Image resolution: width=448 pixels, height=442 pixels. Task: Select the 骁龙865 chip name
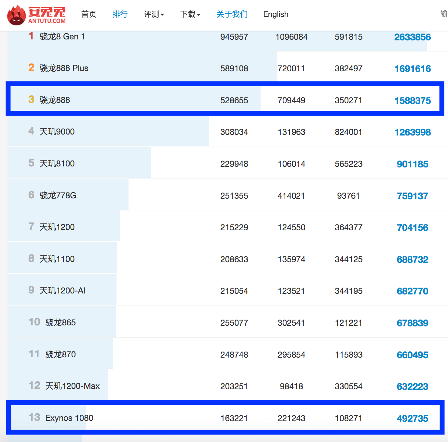(61, 322)
